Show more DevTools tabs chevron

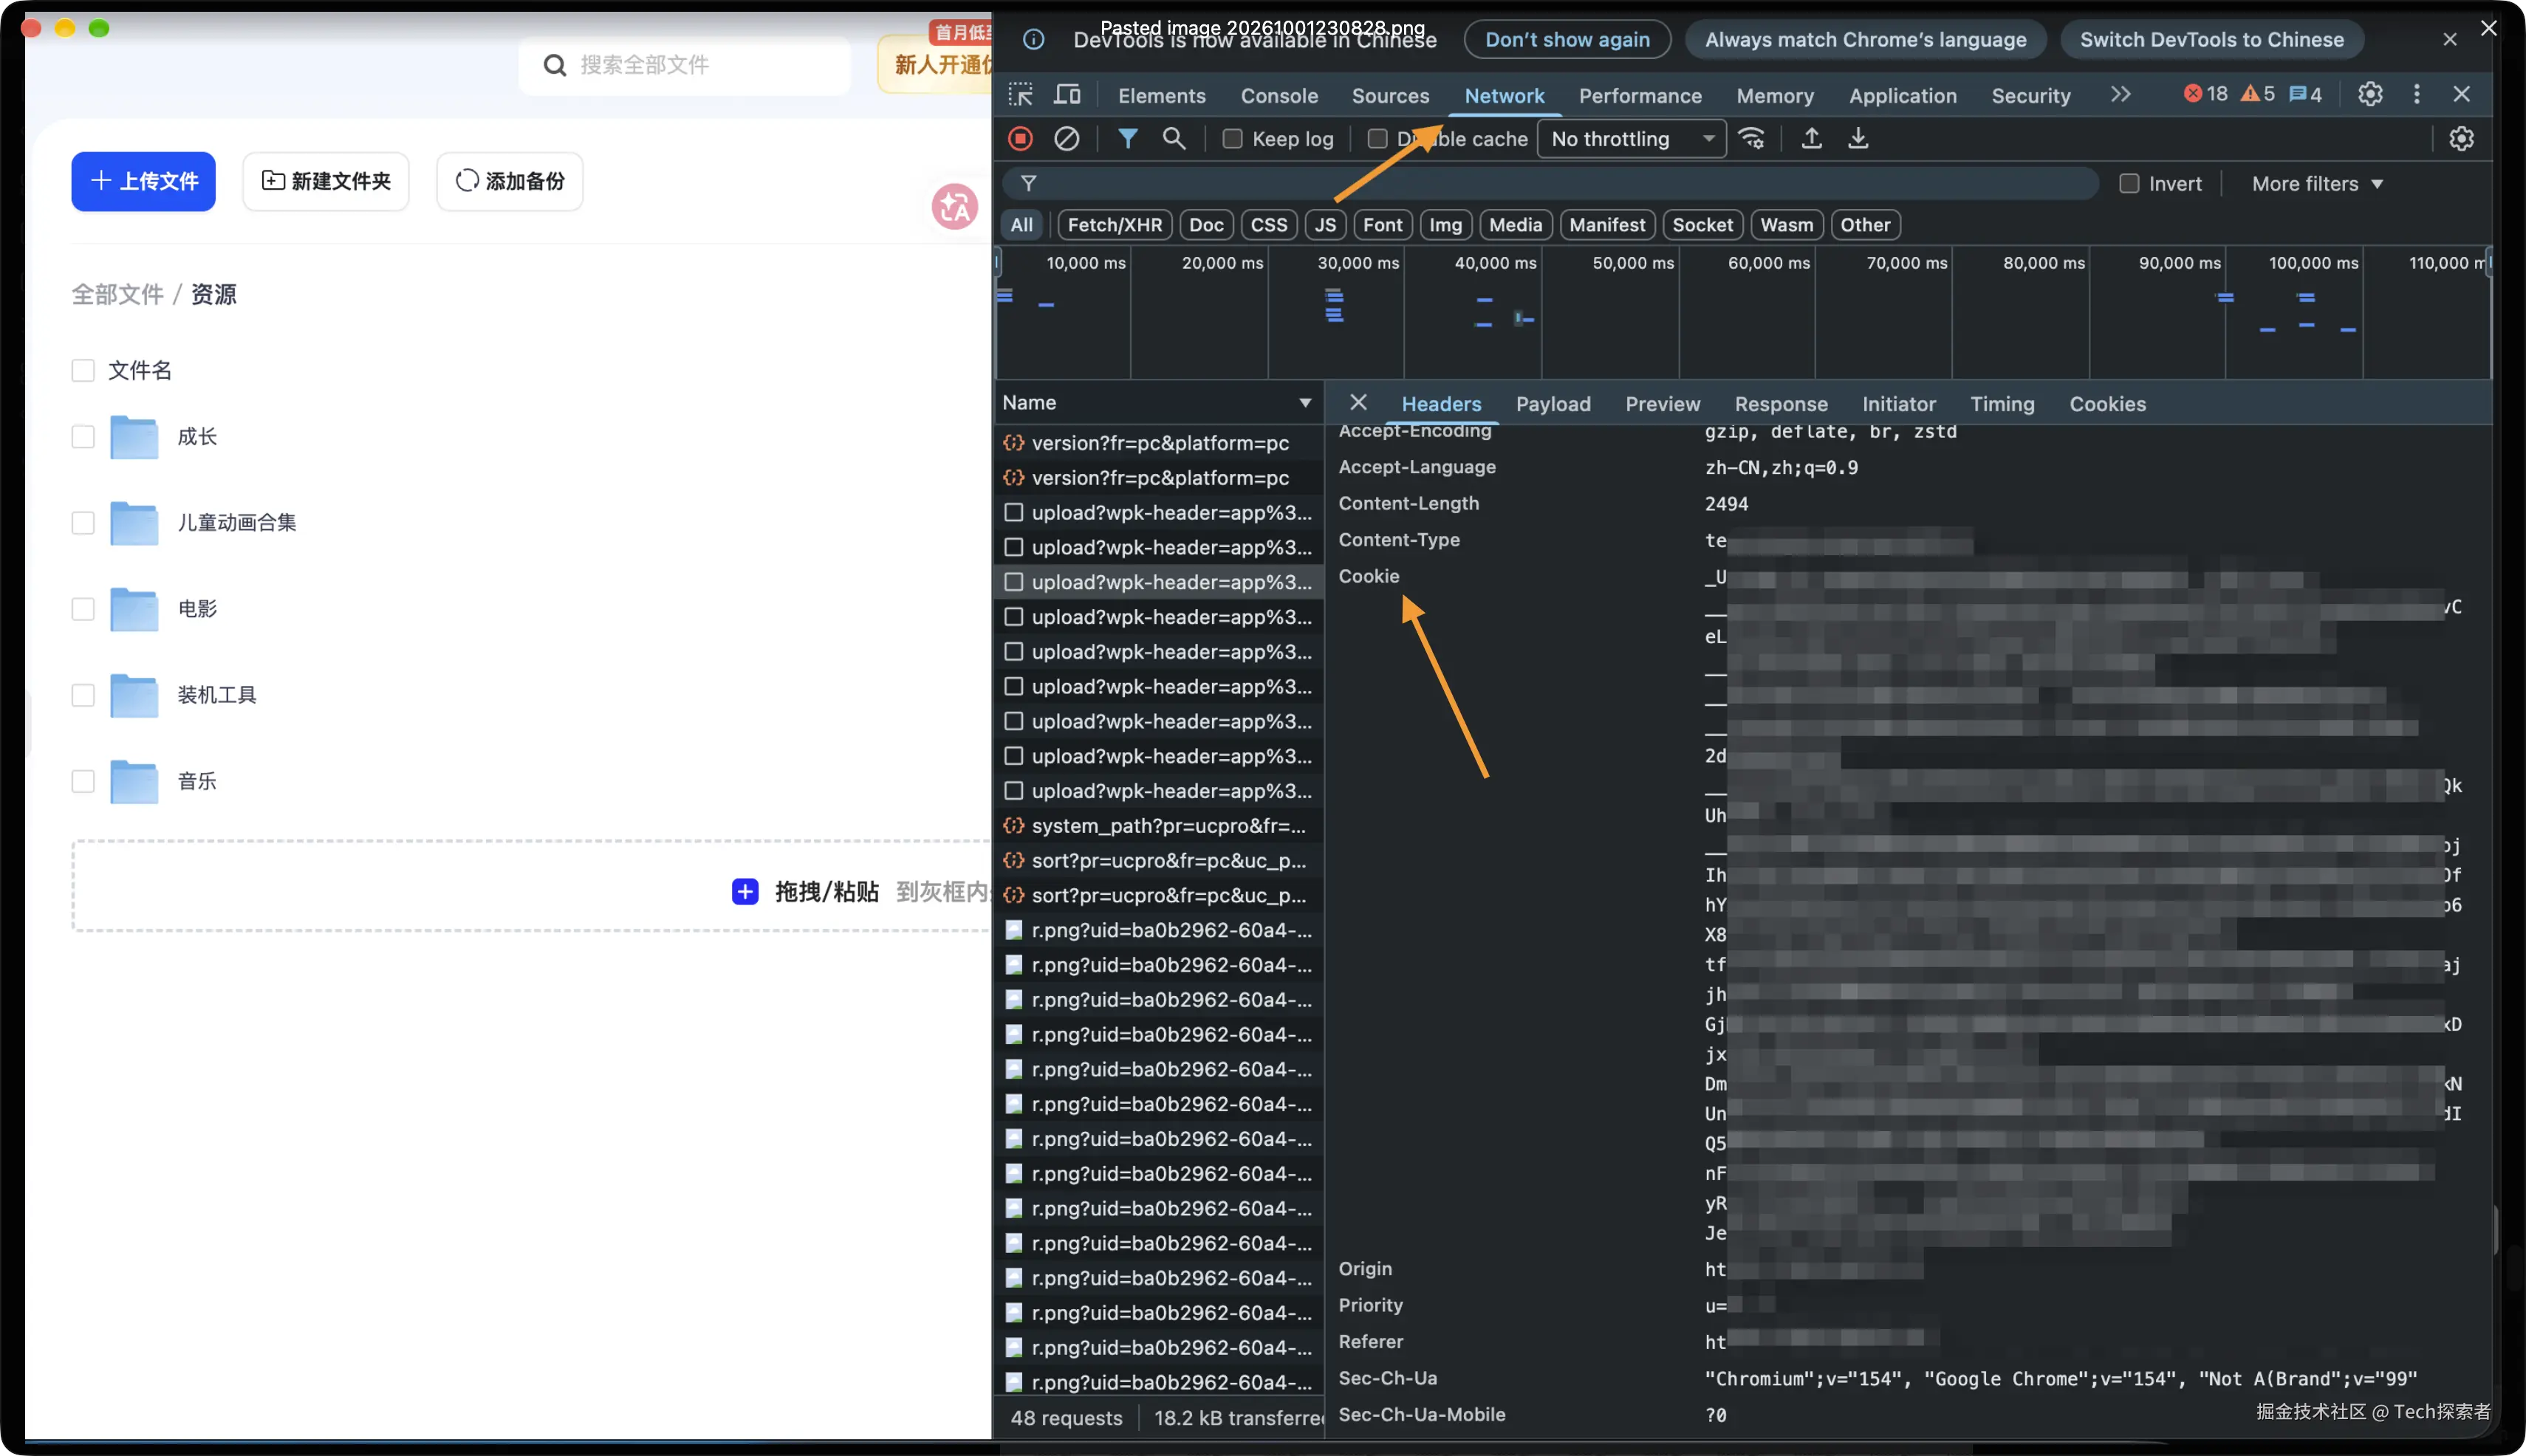2120,94
